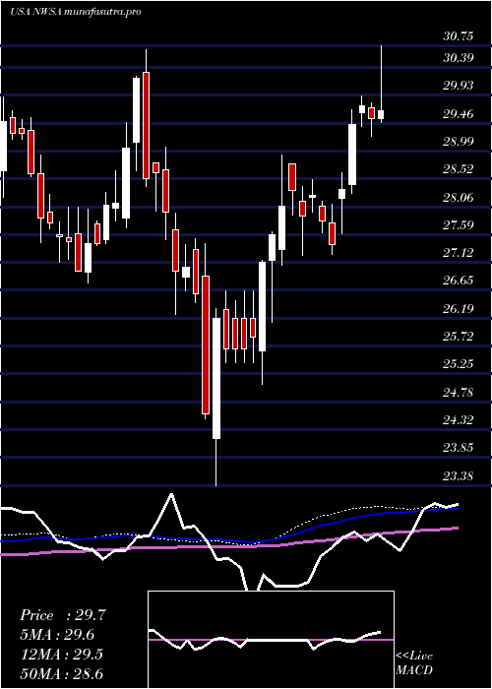
Task: Click the 28.52 price level label
Action: pyautogui.click(x=459, y=169)
